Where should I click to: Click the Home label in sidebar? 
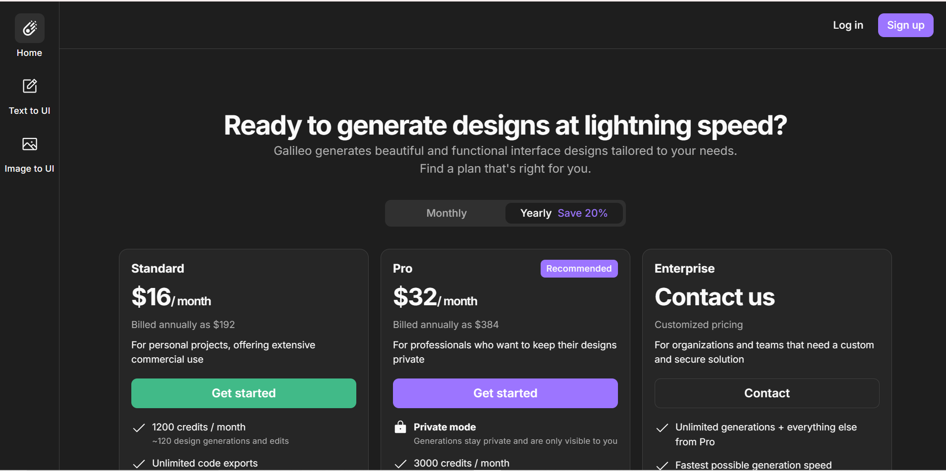coord(29,53)
